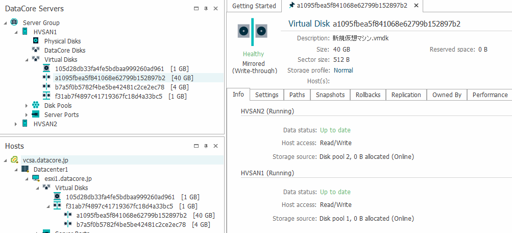Click the Healthy status label
Screen dimensions: 512x233
(253, 54)
